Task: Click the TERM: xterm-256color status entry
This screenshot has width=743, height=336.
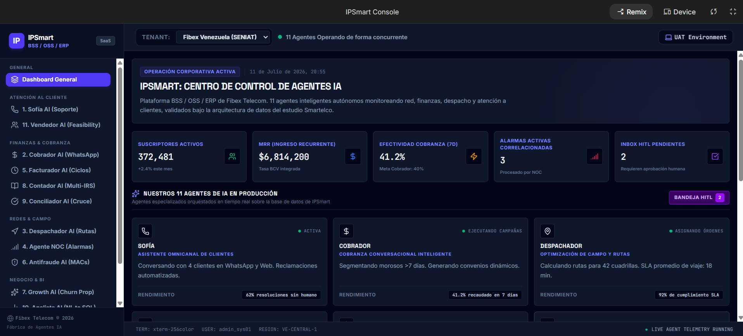Action: click(x=164, y=329)
